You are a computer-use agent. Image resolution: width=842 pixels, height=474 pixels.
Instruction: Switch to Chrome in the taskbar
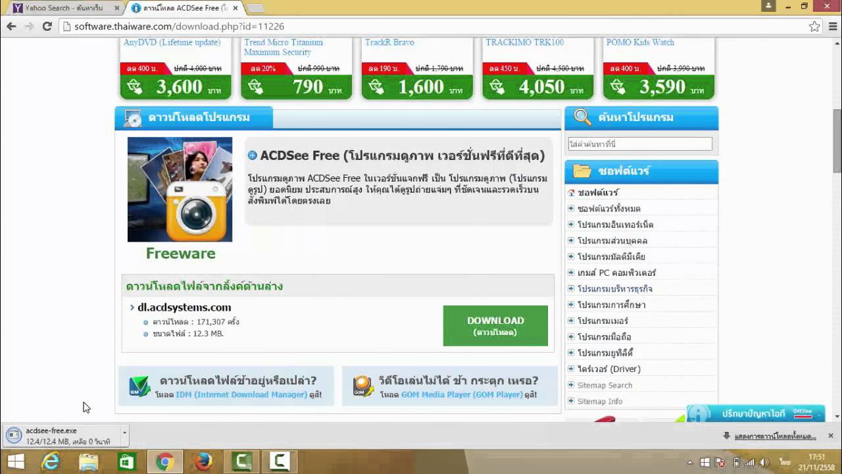[164, 461]
